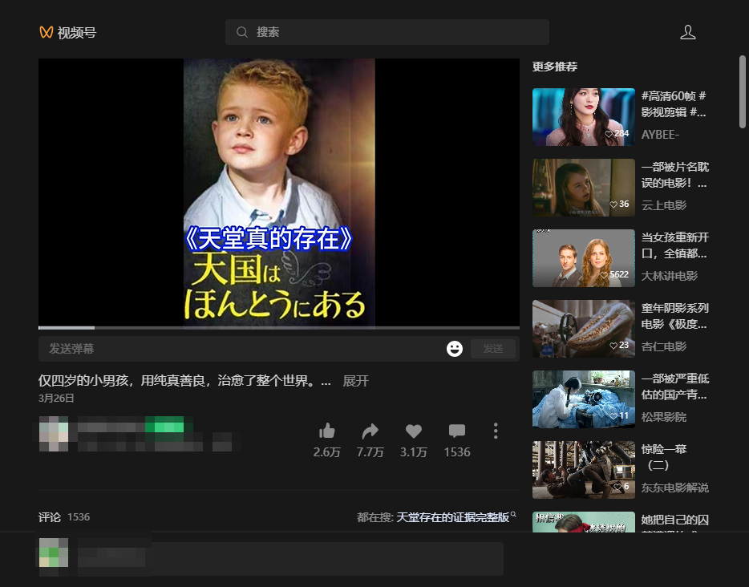Open the AYBEE- recommended video thumbnail
This screenshot has height=587, width=749.
click(583, 117)
